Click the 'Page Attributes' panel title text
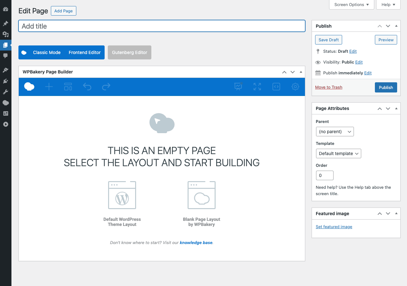The height and width of the screenshot is (286, 407). [332, 108]
